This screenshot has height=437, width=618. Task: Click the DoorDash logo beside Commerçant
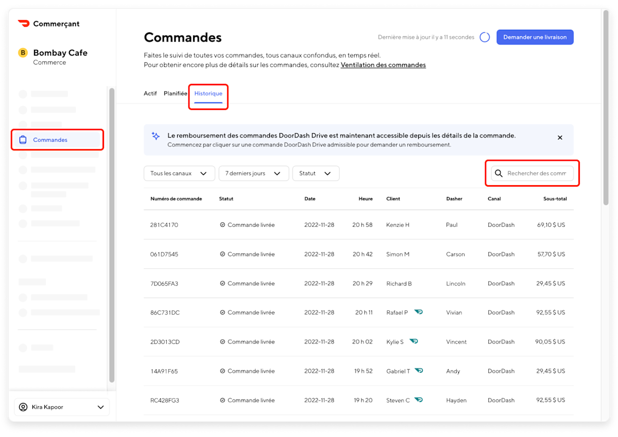coord(24,23)
